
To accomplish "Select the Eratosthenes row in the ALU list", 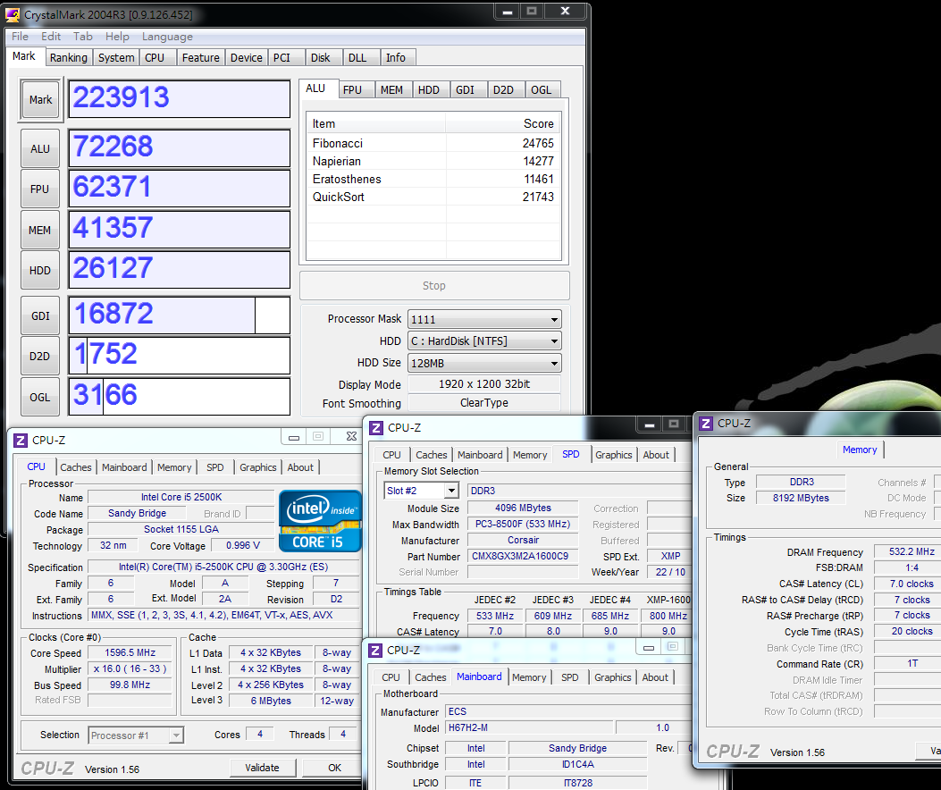I will 433,179.
